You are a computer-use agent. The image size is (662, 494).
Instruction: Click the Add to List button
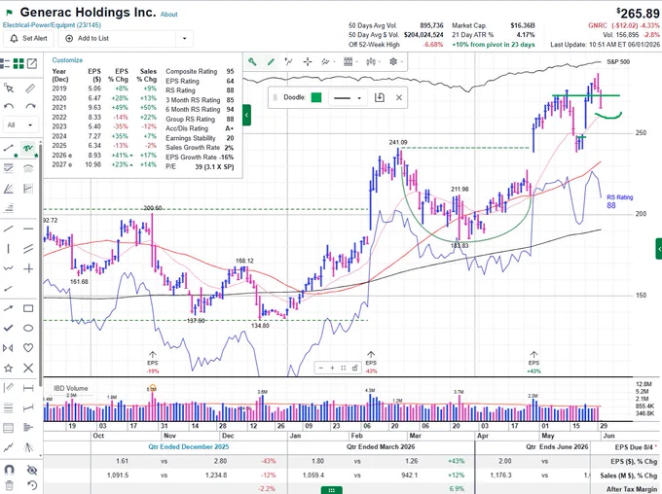tap(88, 38)
